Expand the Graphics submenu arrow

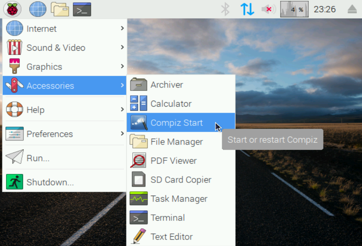tap(122, 66)
